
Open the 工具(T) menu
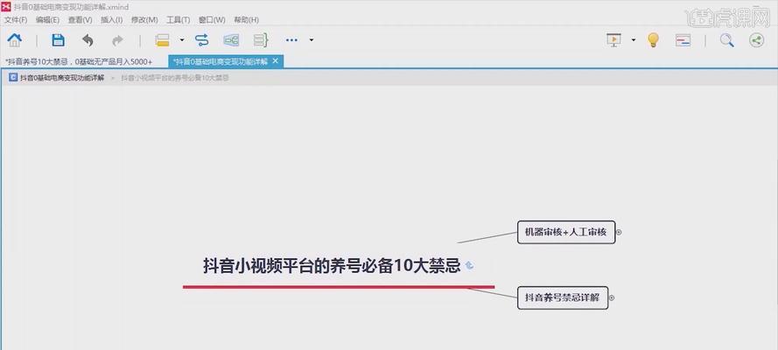[x=179, y=20]
